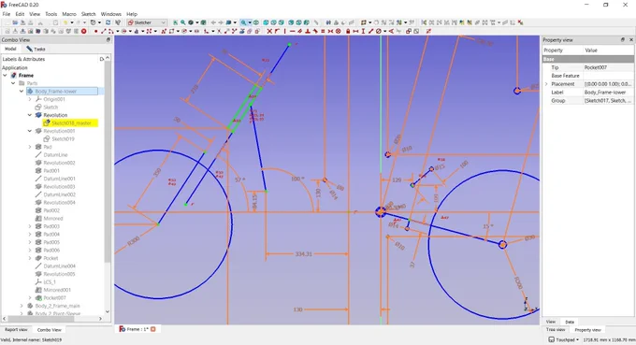Toggle construction geometry mode
This screenshot has width=636, height=345.
click(257, 31)
